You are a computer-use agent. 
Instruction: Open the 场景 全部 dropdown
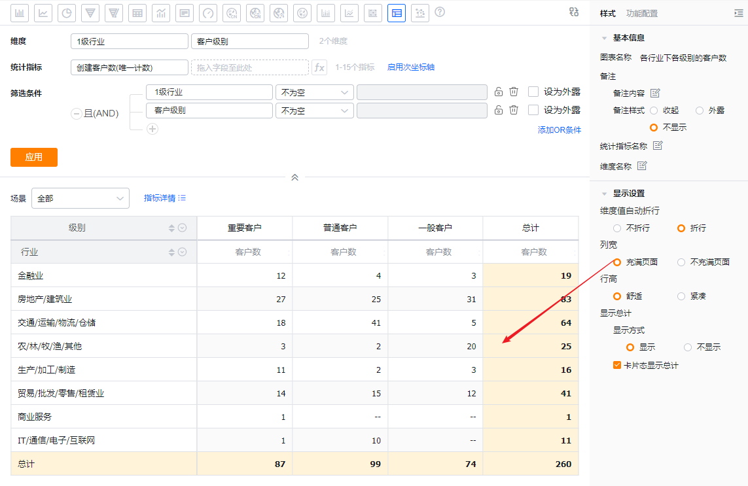point(80,198)
